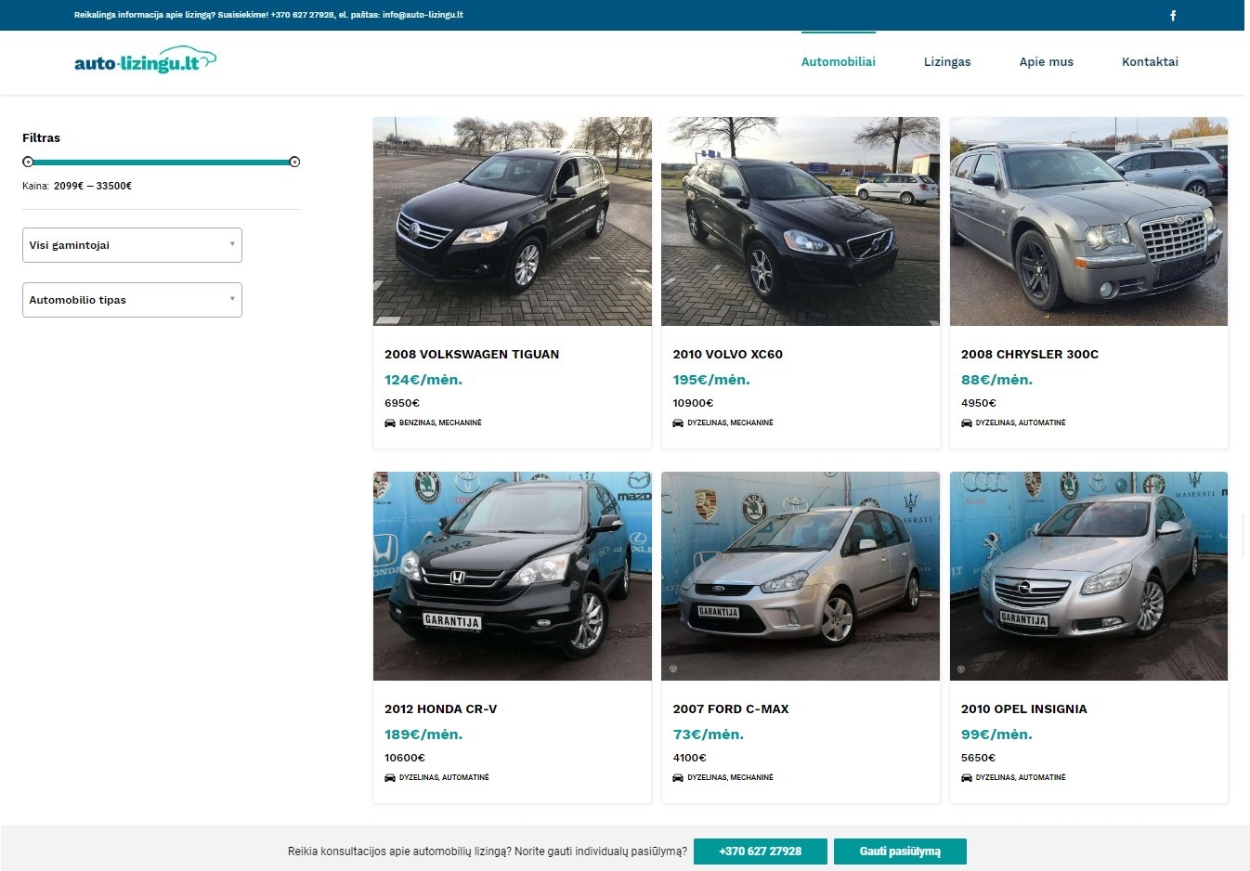Click the 2010 VOLVO XC60 title
Viewport: 1250px width, 871px height.
click(x=728, y=354)
